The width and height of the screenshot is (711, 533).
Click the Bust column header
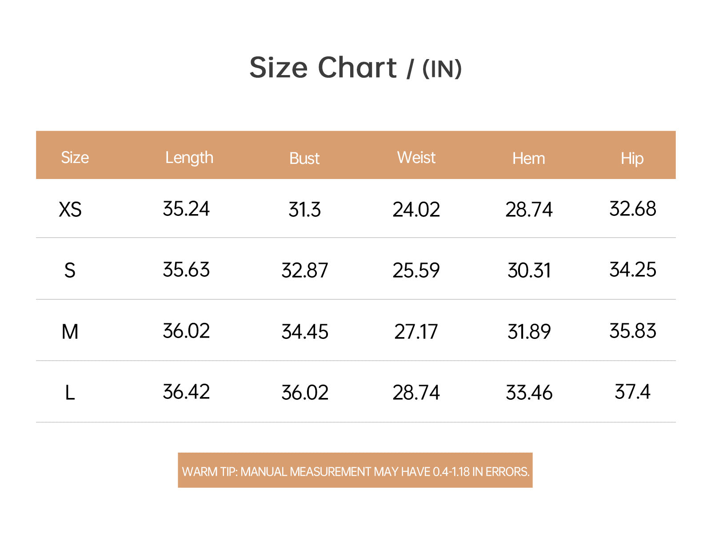[x=304, y=159]
